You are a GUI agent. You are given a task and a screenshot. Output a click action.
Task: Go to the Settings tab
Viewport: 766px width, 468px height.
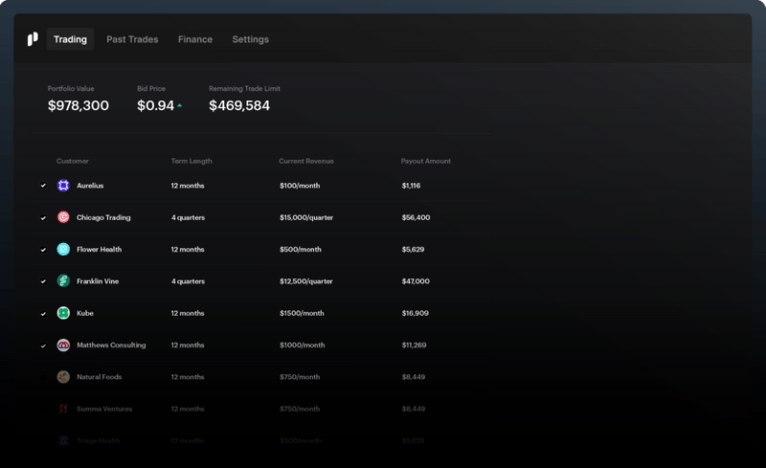pyautogui.click(x=250, y=39)
